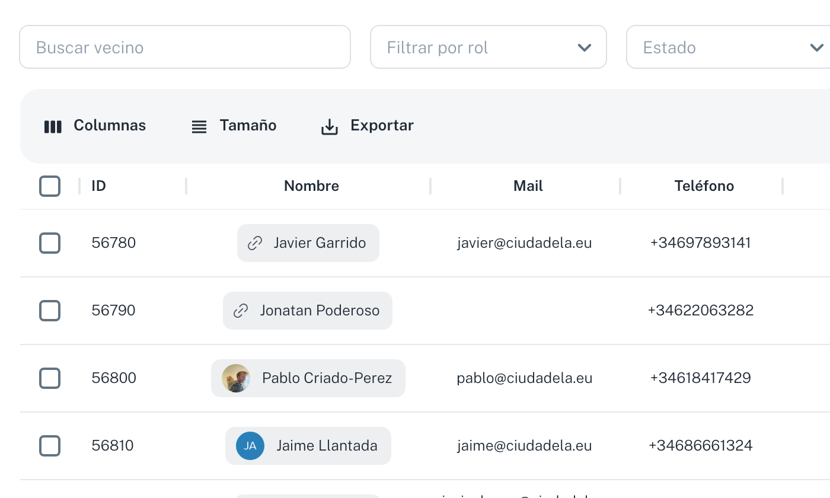830x498 pixels.
Task: Sort by the Mail column header
Action: pyautogui.click(x=528, y=186)
